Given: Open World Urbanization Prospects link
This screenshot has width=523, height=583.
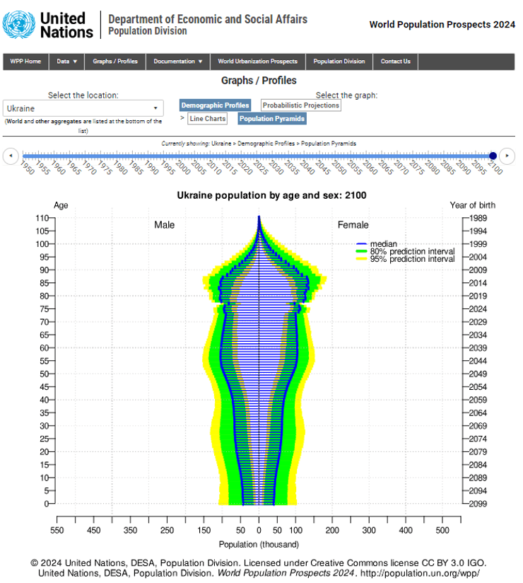Looking at the screenshot, I should pyautogui.click(x=258, y=62).
